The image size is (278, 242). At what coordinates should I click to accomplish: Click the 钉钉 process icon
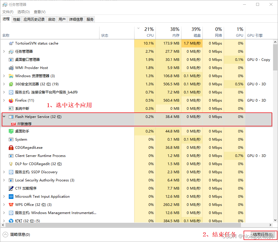(11, 221)
